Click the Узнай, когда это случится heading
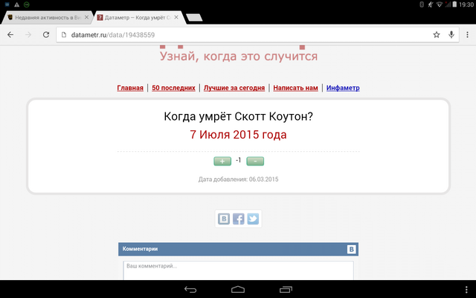The height and width of the screenshot is (298, 476). pos(239,57)
